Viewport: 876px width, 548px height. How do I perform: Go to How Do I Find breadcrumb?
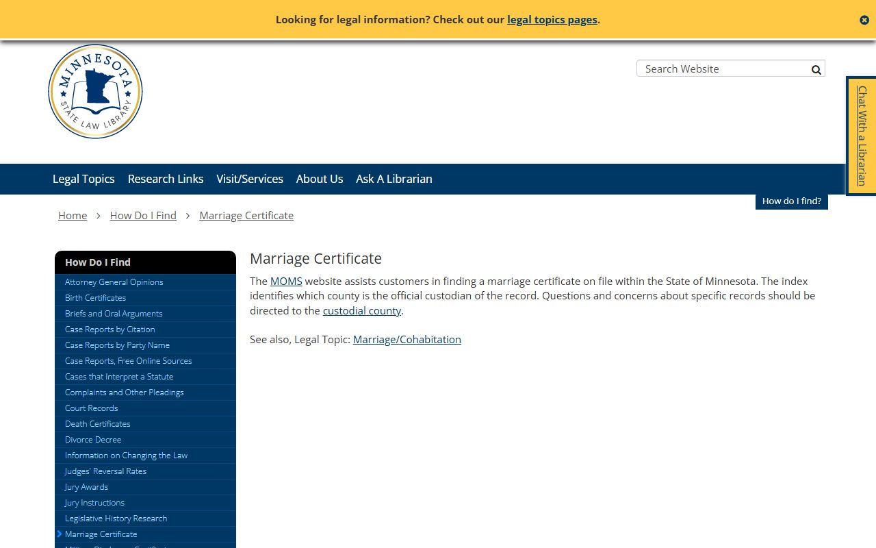click(143, 215)
